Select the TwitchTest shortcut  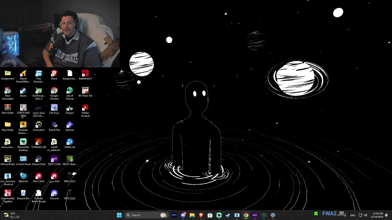(x=54, y=127)
